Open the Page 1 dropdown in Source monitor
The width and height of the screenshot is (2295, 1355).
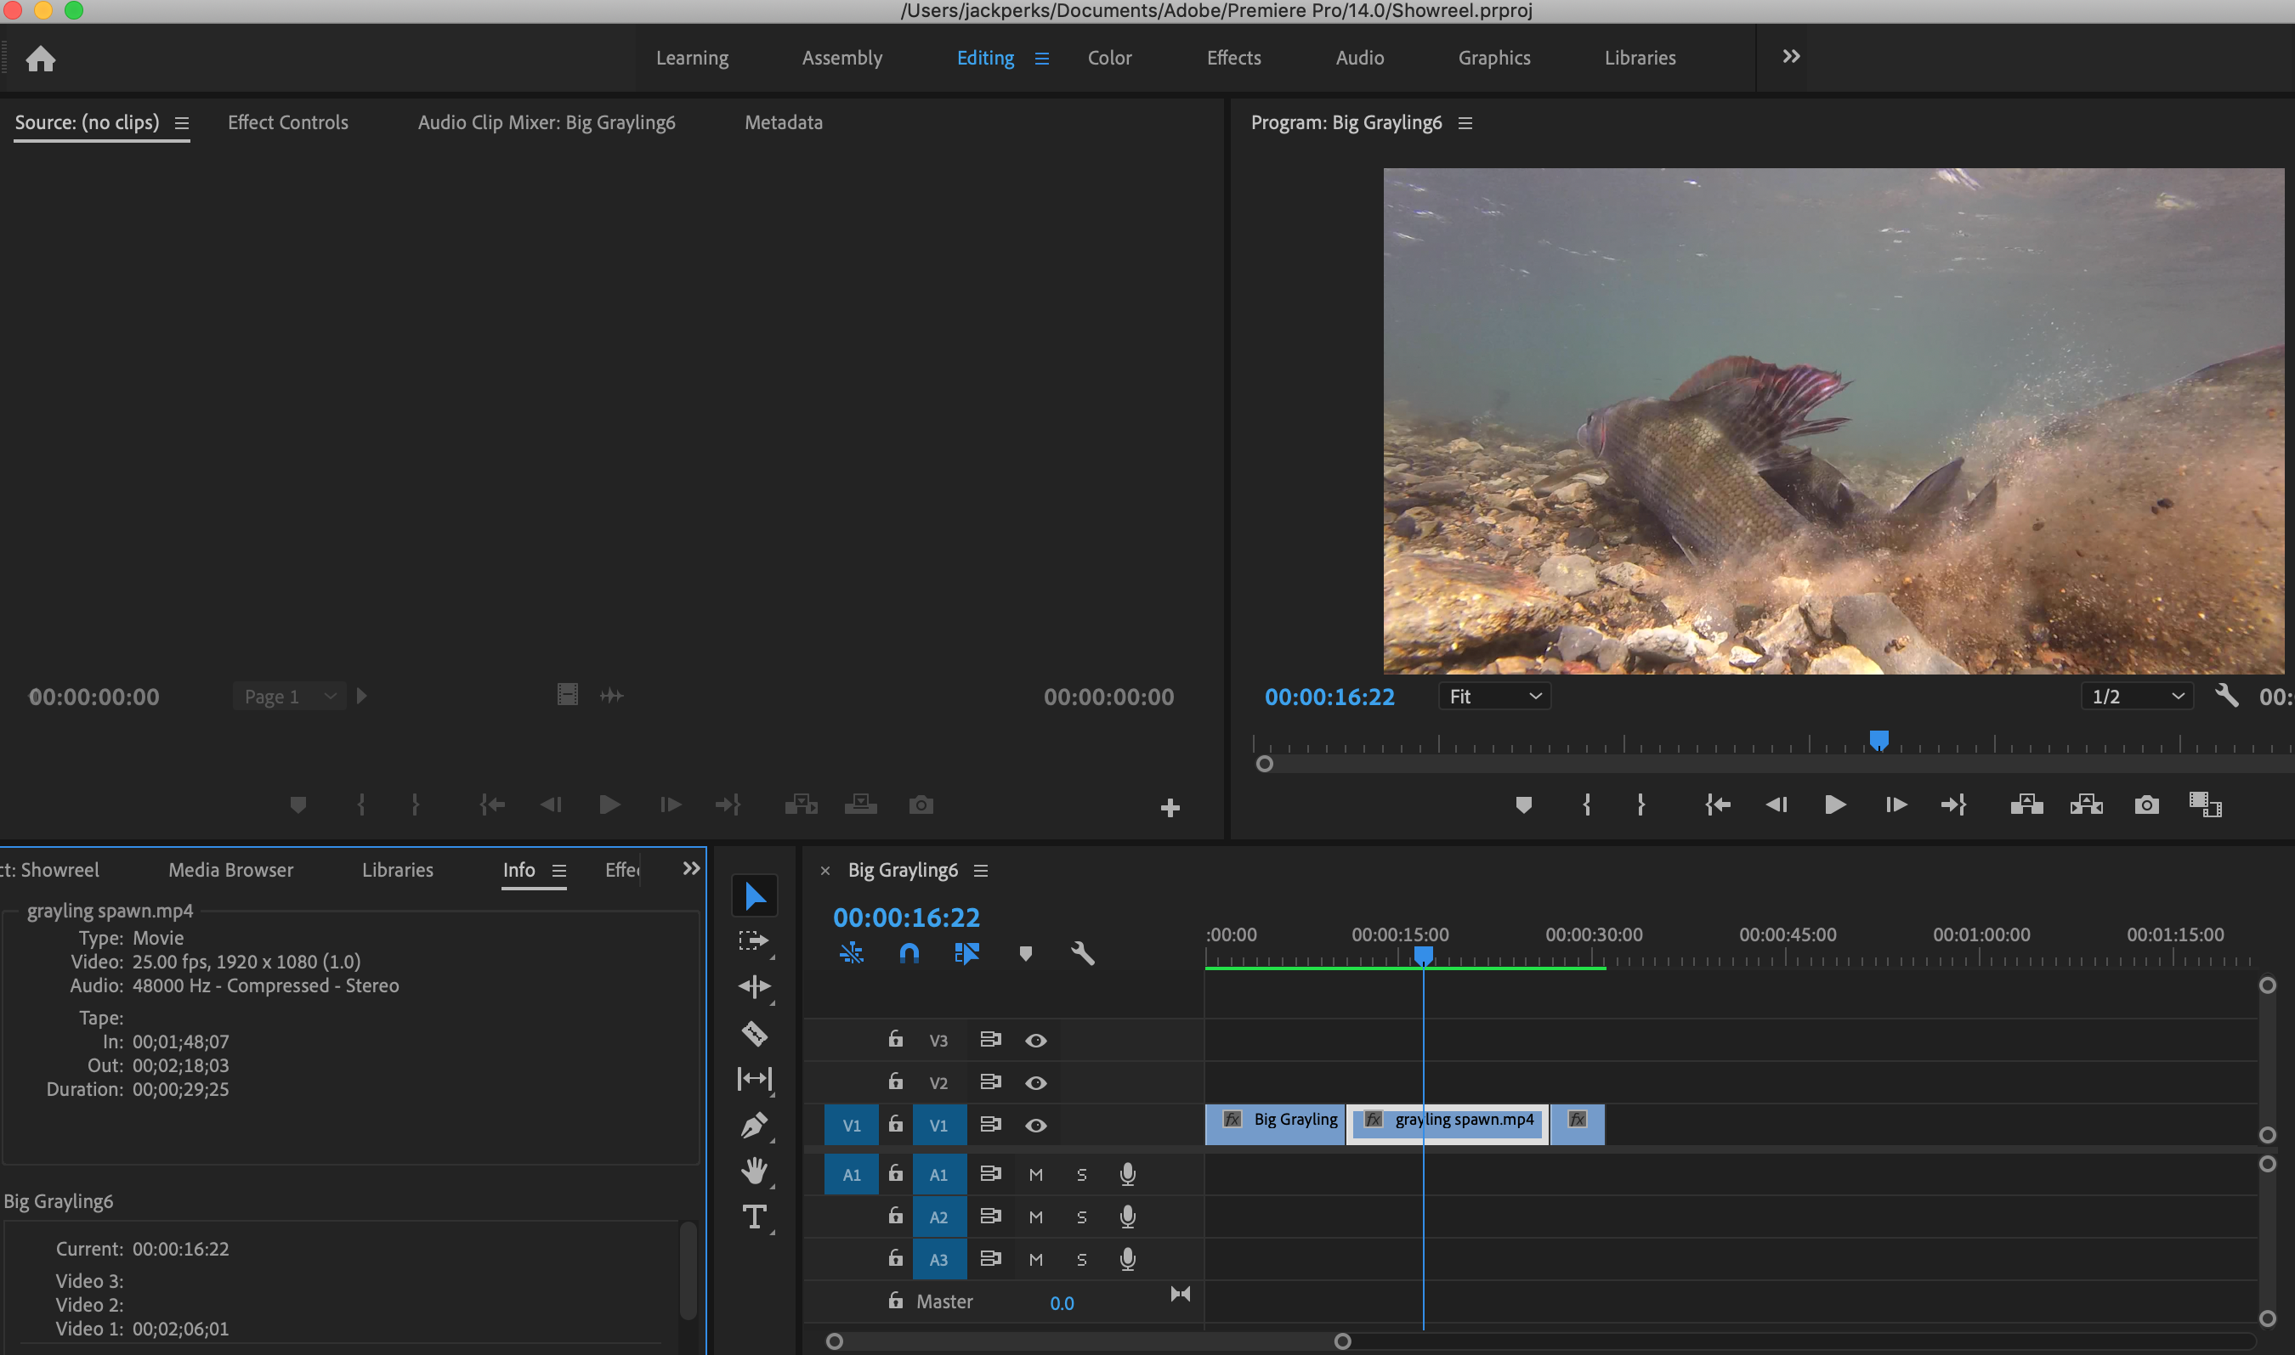(x=289, y=696)
